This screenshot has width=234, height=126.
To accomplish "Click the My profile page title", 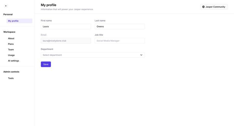I will 49,5.
